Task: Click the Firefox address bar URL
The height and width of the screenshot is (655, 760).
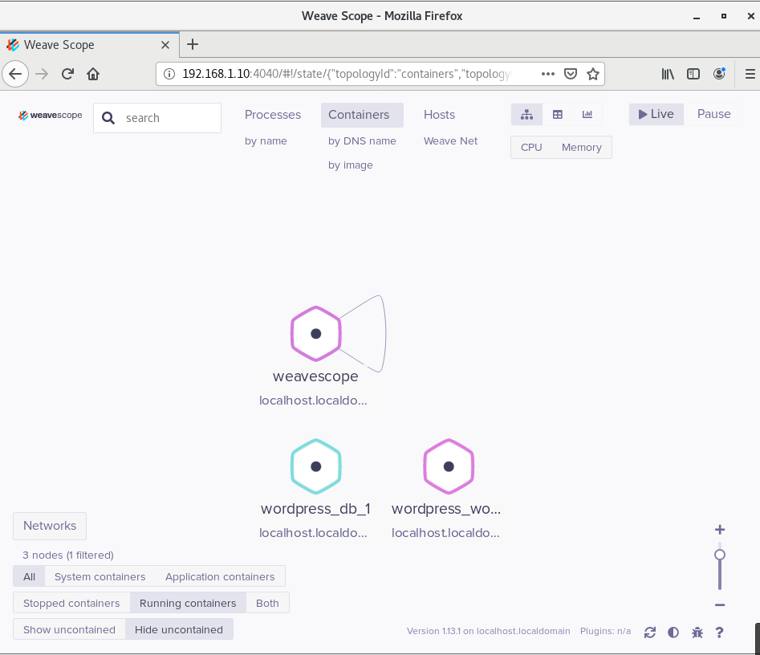Action: click(x=347, y=74)
